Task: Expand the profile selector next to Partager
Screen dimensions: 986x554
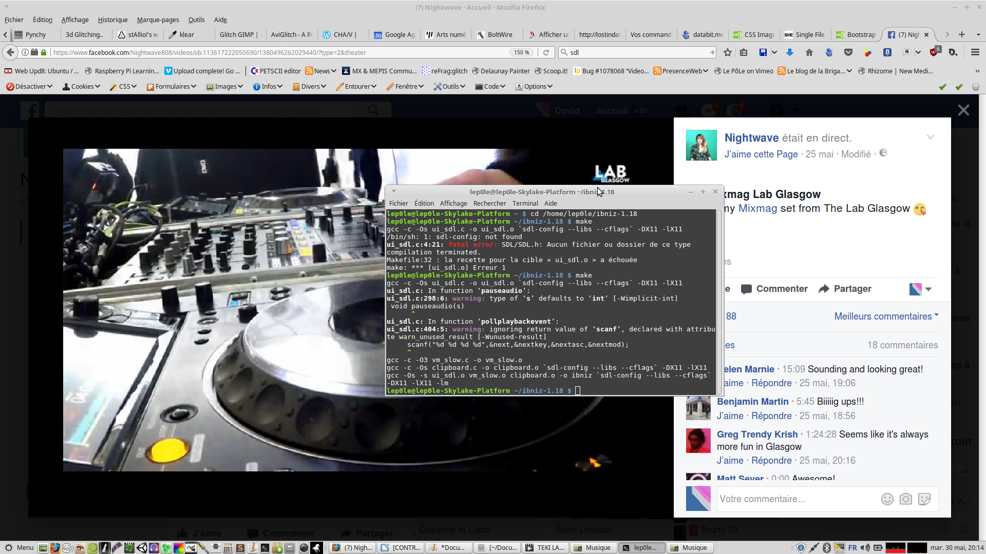Action: pos(928,289)
